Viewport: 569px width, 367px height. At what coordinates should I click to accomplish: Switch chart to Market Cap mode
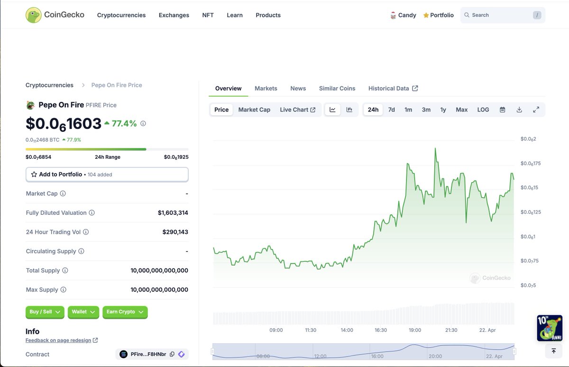254,110
